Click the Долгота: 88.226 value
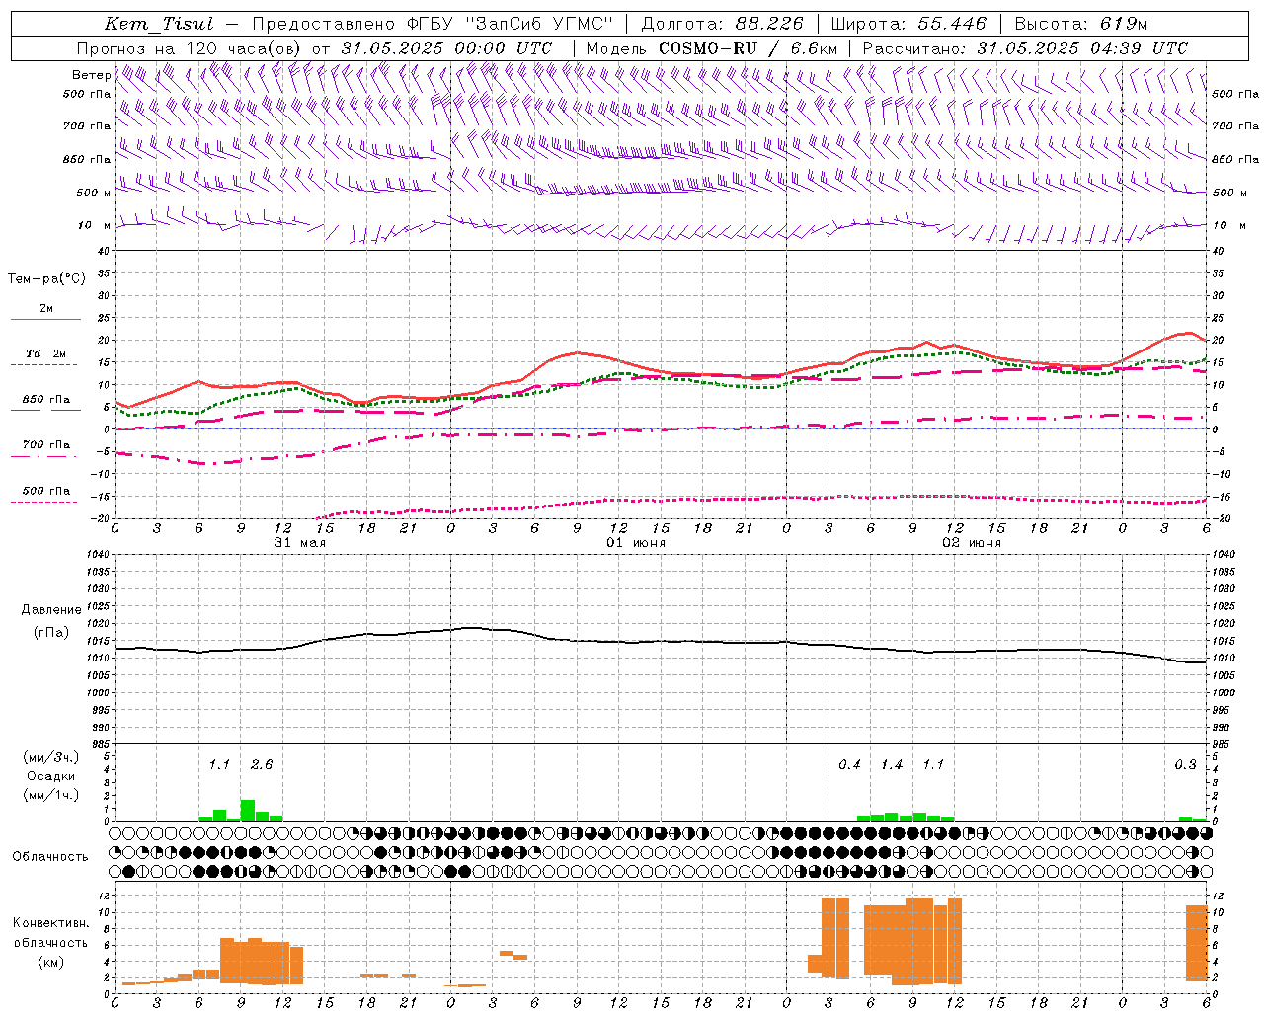 point(722,24)
